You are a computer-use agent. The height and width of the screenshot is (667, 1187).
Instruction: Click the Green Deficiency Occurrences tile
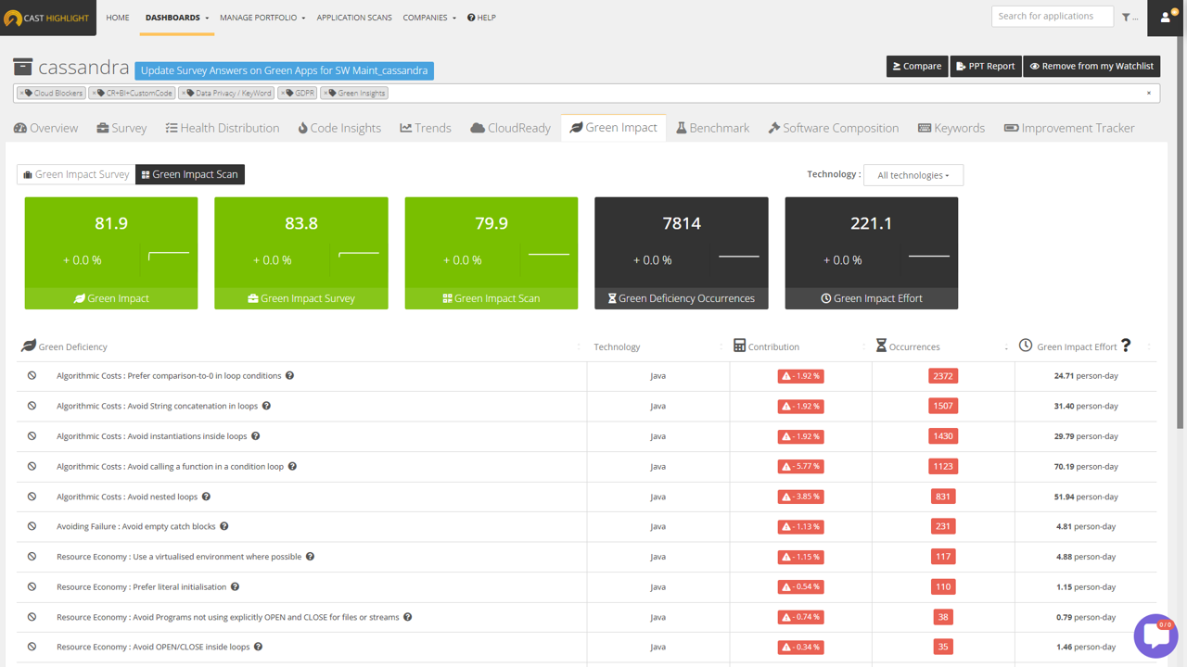[681, 253]
